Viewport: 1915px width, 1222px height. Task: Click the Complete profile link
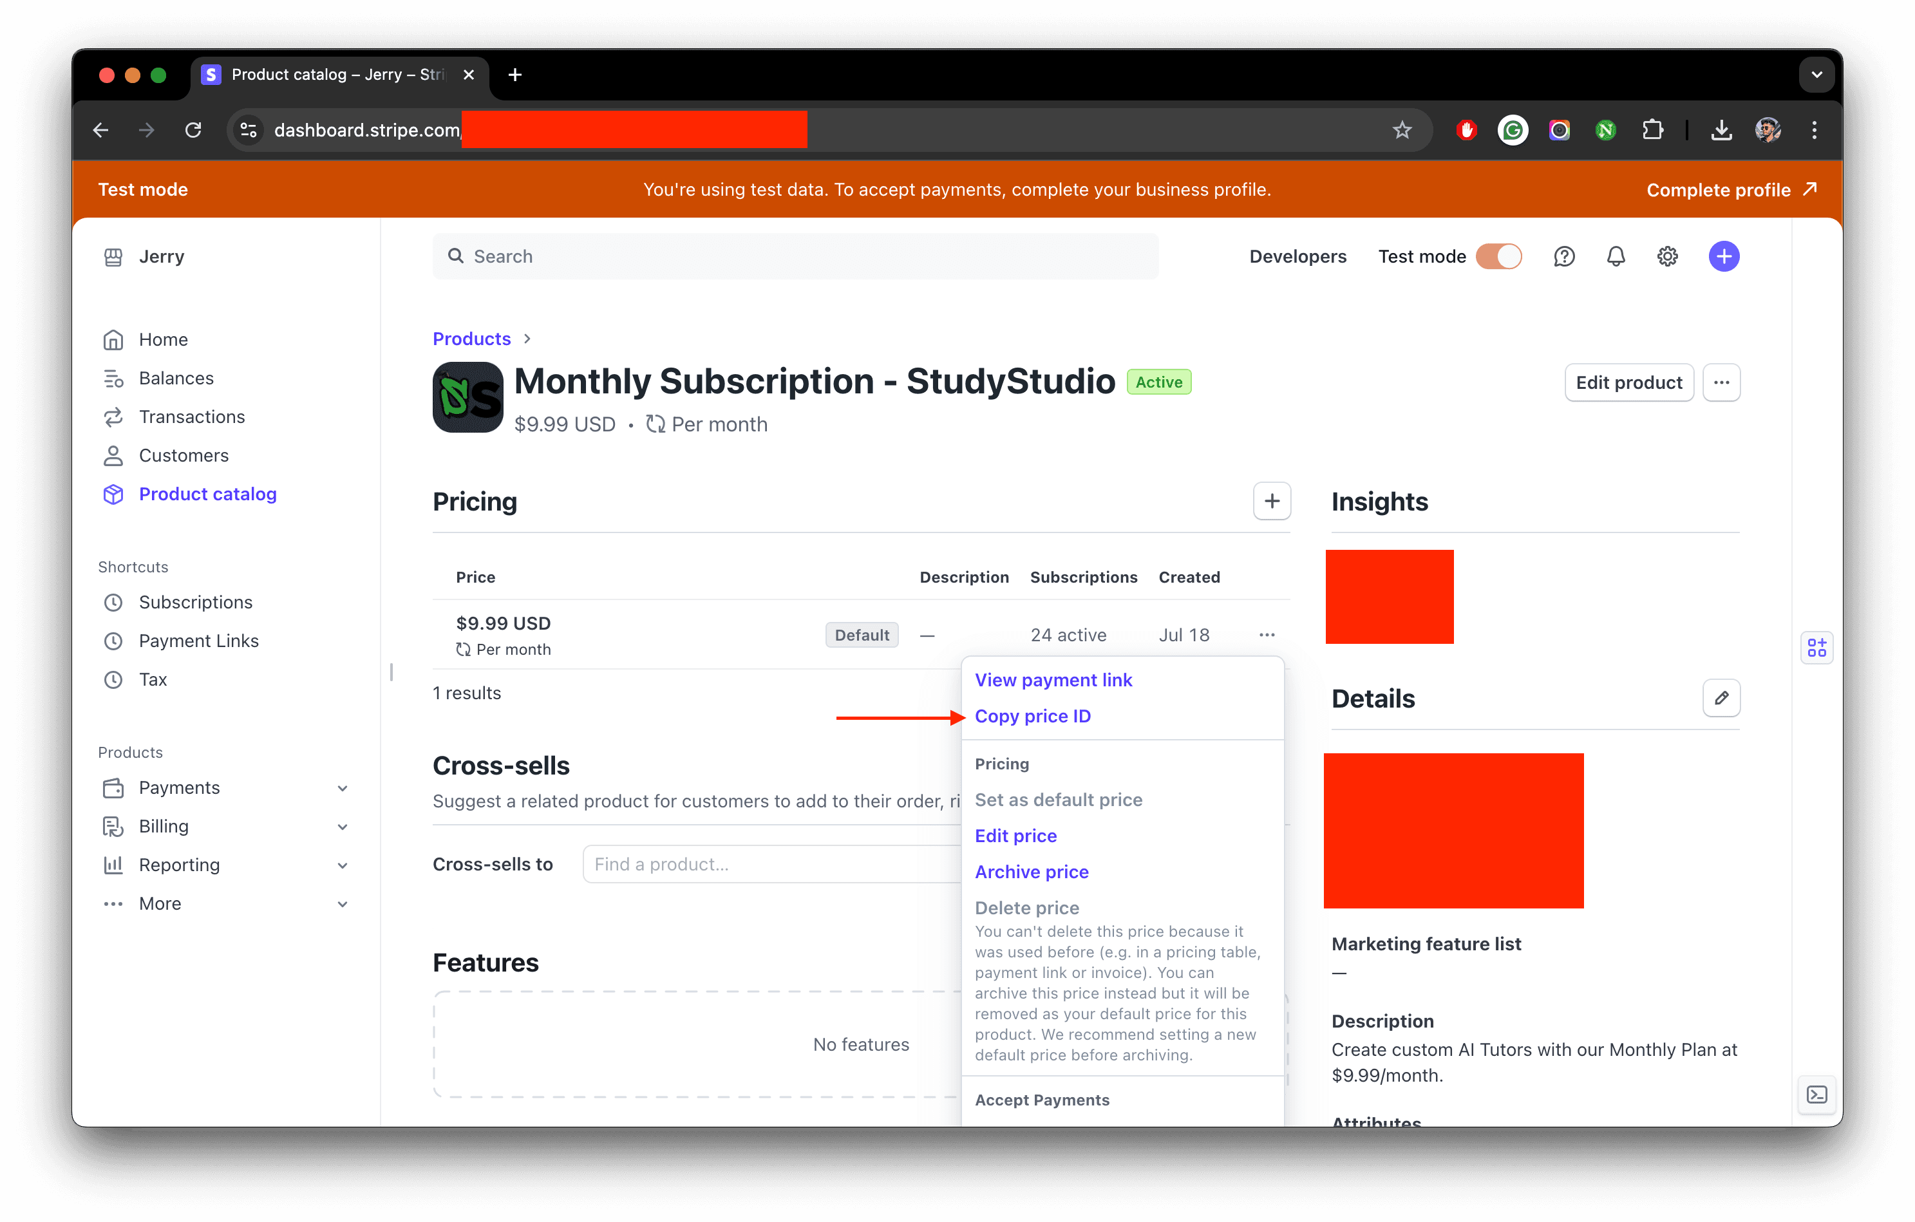[x=1732, y=190]
